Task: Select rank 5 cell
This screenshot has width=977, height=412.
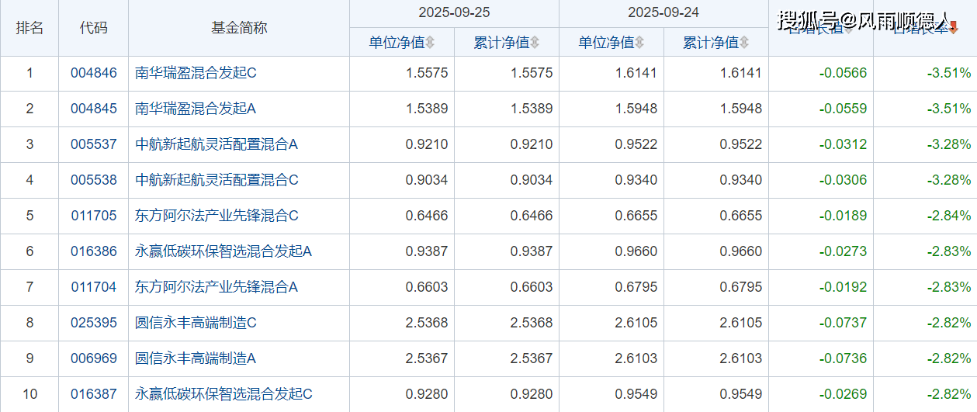Action: [29, 216]
